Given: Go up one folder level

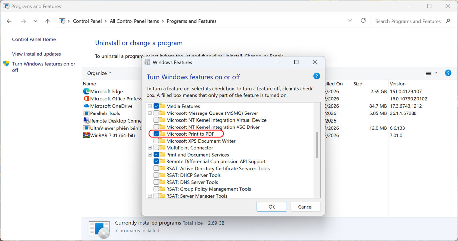Looking at the screenshot, I should [x=48, y=21].
